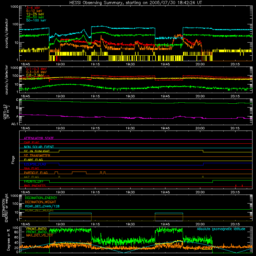This screenshot has height=256, width=256.
Task: Select the 25-50 keV legend label
Action: 35,17
